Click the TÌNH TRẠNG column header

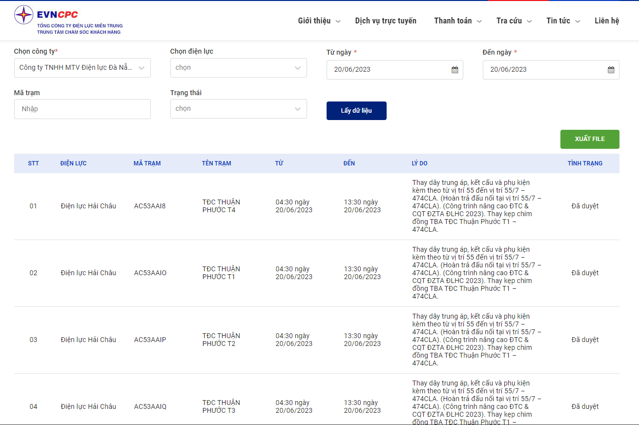click(585, 163)
